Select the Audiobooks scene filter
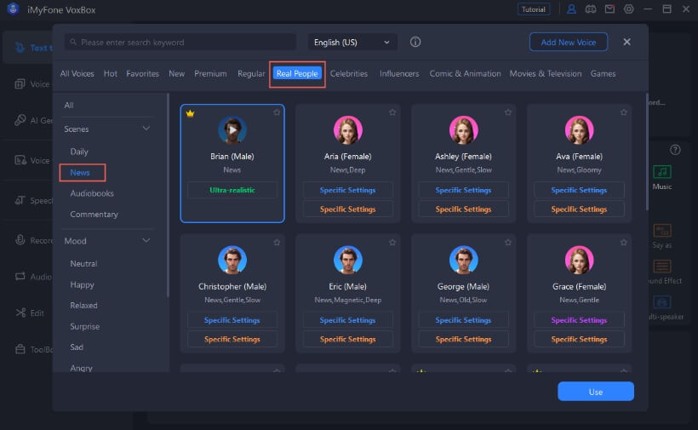The height and width of the screenshot is (430, 698). click(92, 193)
